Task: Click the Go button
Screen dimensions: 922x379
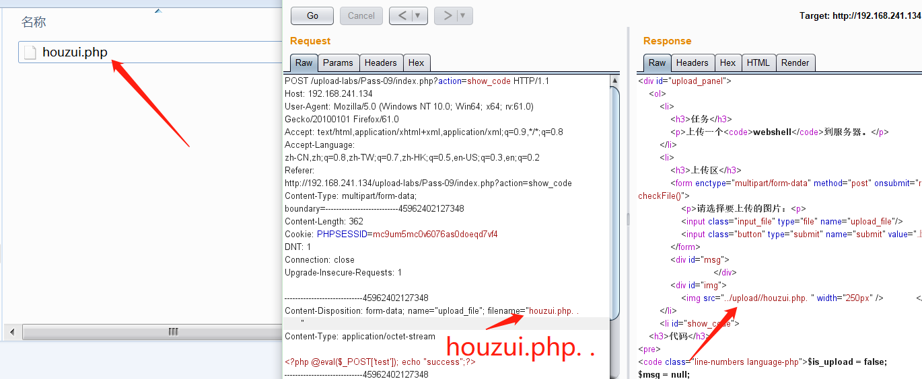Action: coord(312,15)
